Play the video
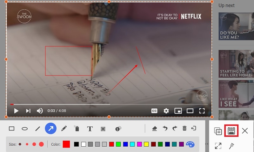Viewport: 254px width, 152px height. point(16,111)
